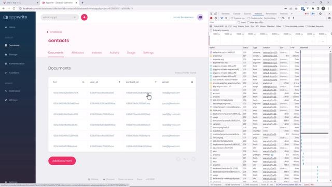Toggle device toolbar in DevTools
The width and height of the screenshot is (332, 187).
pyautogui.click(x=216, y=14)
